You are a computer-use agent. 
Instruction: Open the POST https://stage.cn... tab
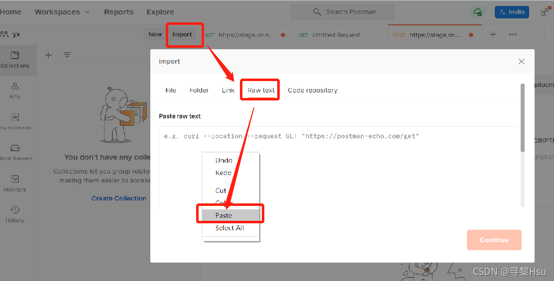(435, 35)
